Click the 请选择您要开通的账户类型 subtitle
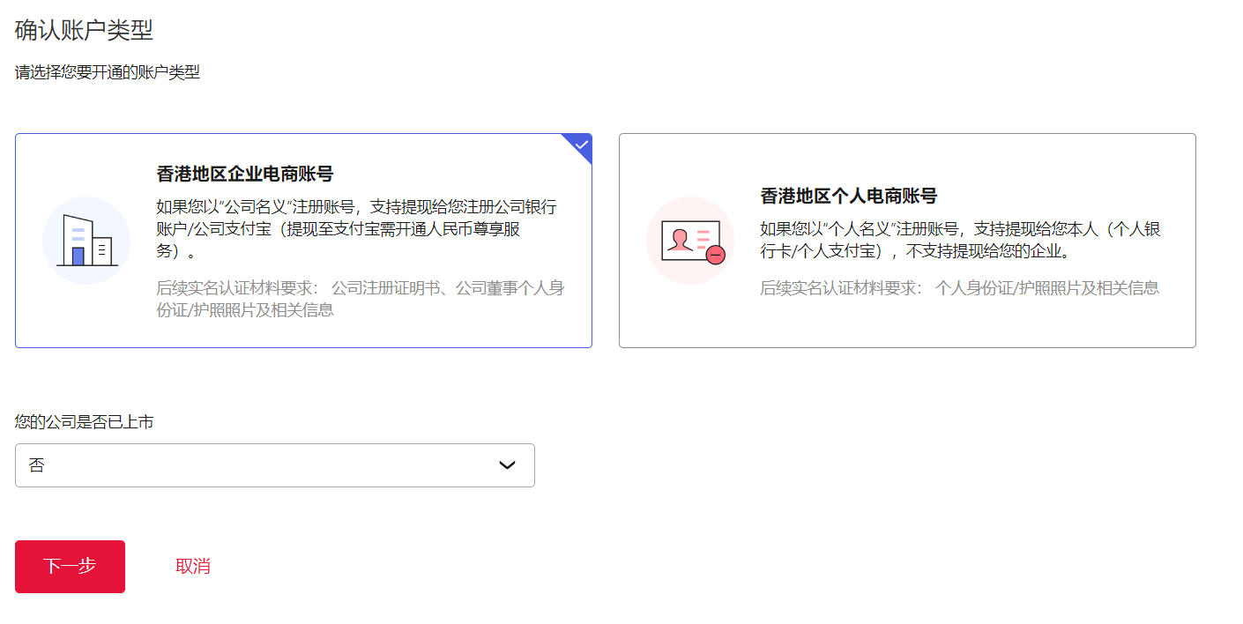Viewport: 1243px width, 624px height. coord(108,72)
